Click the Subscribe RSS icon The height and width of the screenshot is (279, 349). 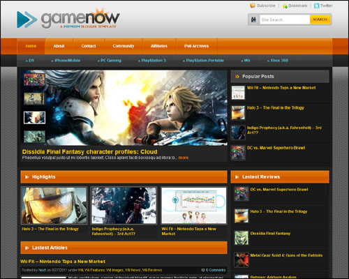(253, 6)
